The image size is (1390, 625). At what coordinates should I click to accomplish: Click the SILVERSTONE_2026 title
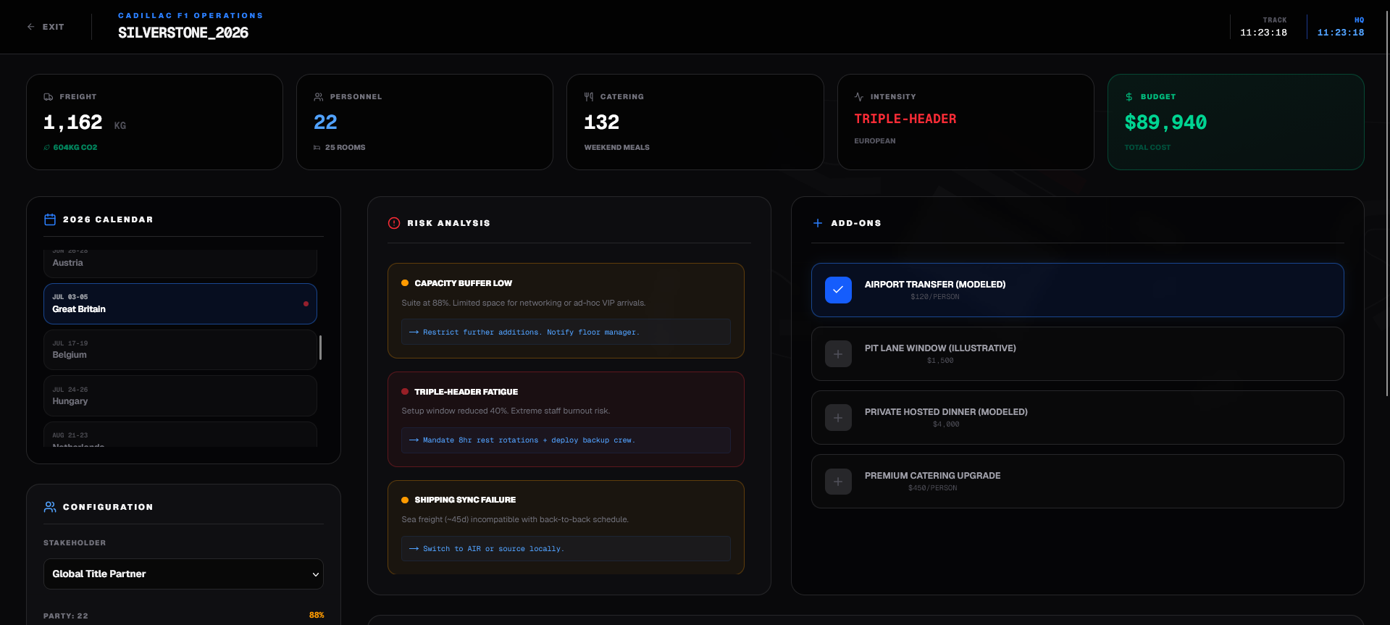coord(183,33)
